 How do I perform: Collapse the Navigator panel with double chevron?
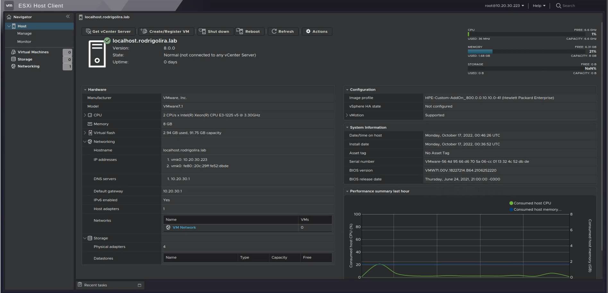68,17
